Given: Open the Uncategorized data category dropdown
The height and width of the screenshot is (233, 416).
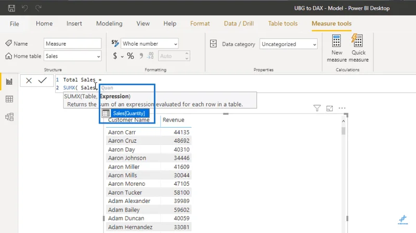Looking at the screenshot, I should [x=289, y=44].
